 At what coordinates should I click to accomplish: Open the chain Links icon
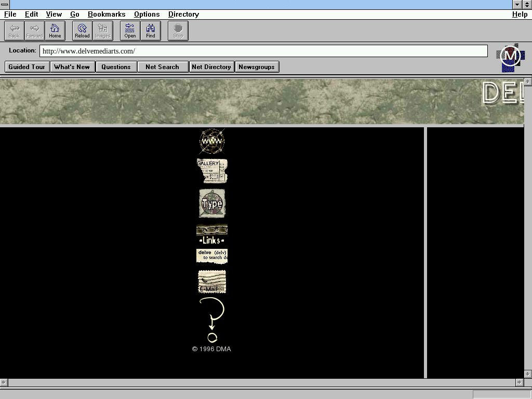point(212,234)
